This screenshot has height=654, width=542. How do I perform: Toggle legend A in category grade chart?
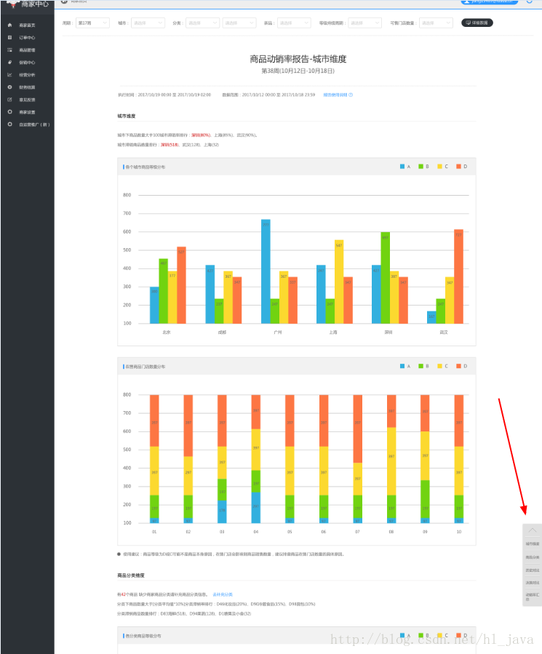pyautogui.click(x=405, y=636)
